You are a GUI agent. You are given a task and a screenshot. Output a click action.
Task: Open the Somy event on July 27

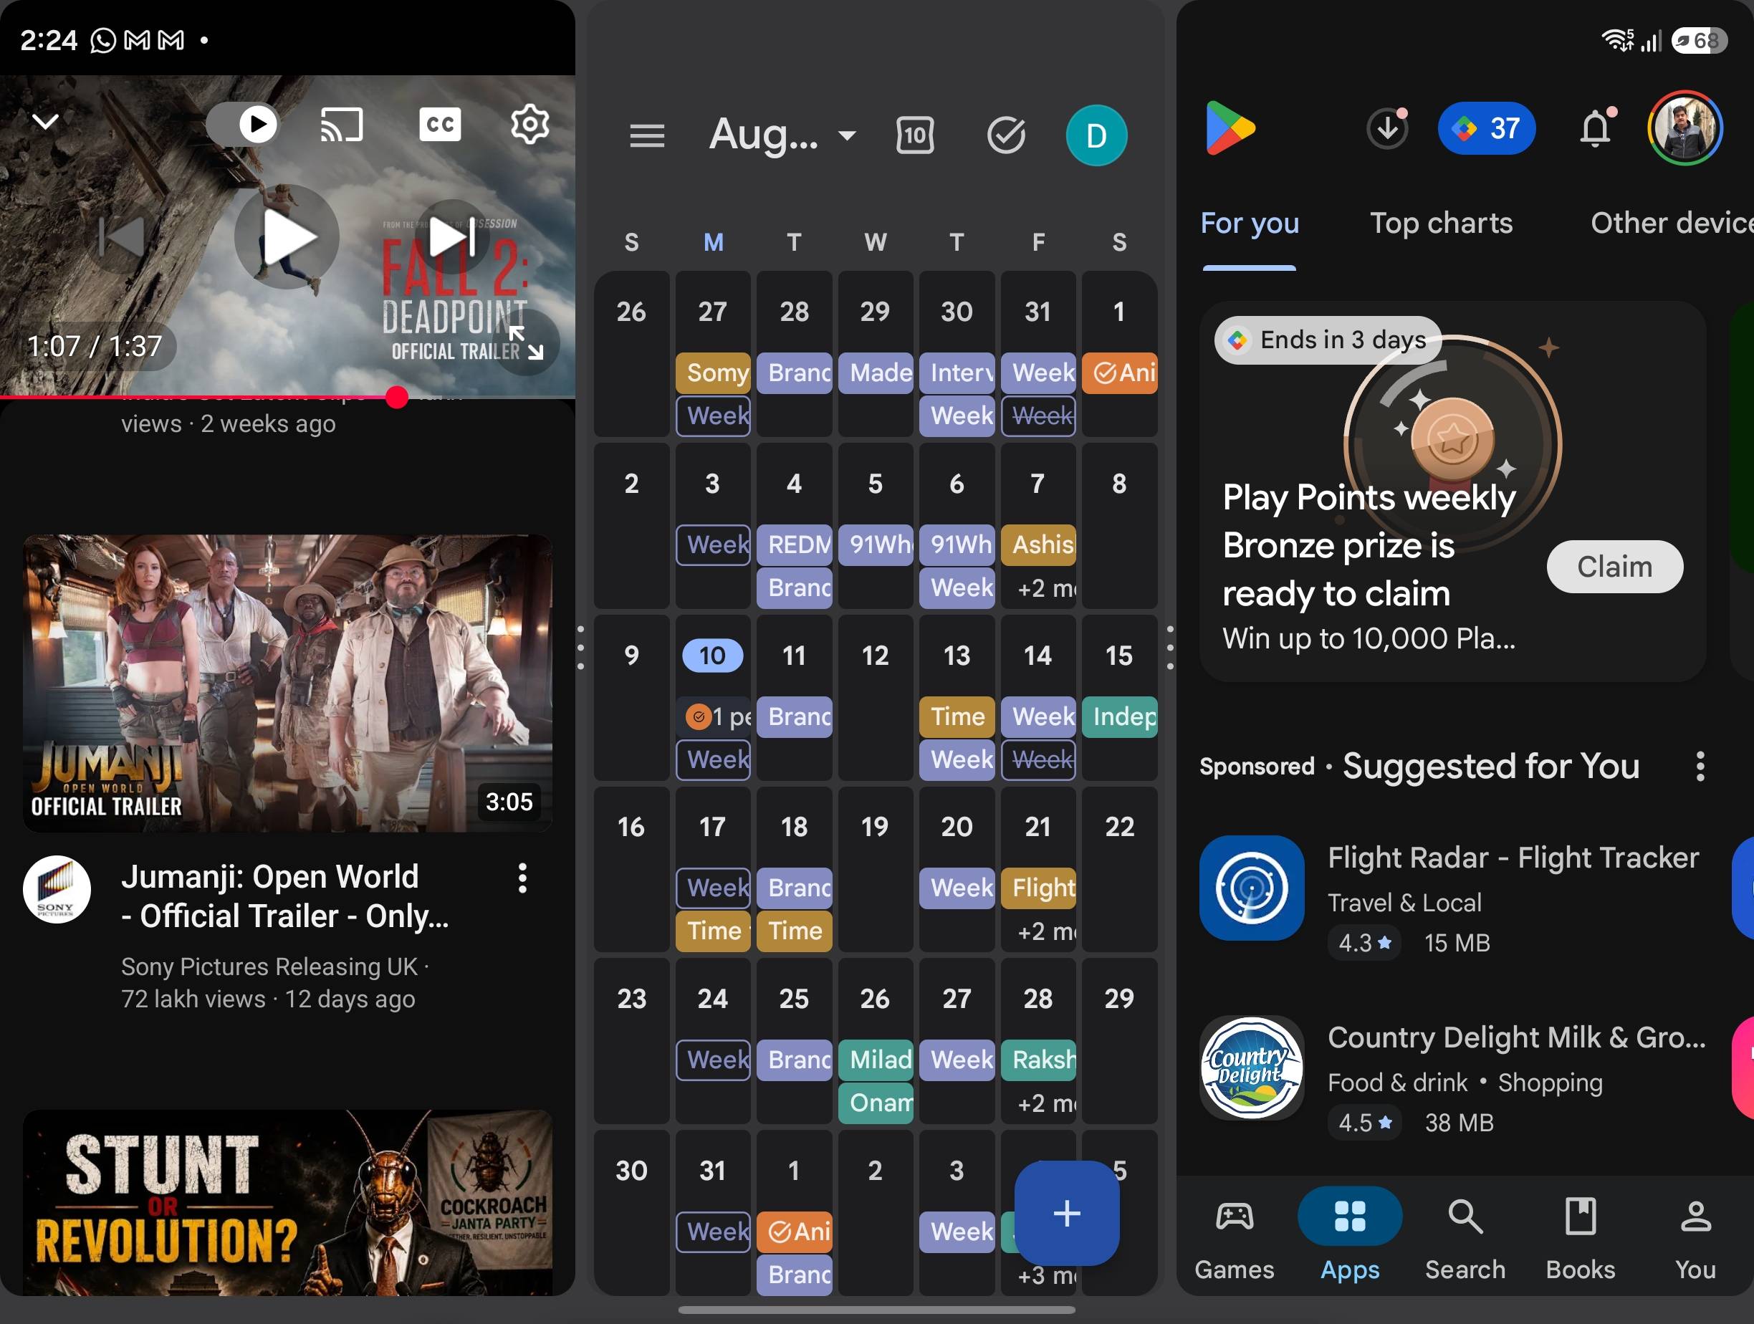pyautogui.click(x=713, y=373)
